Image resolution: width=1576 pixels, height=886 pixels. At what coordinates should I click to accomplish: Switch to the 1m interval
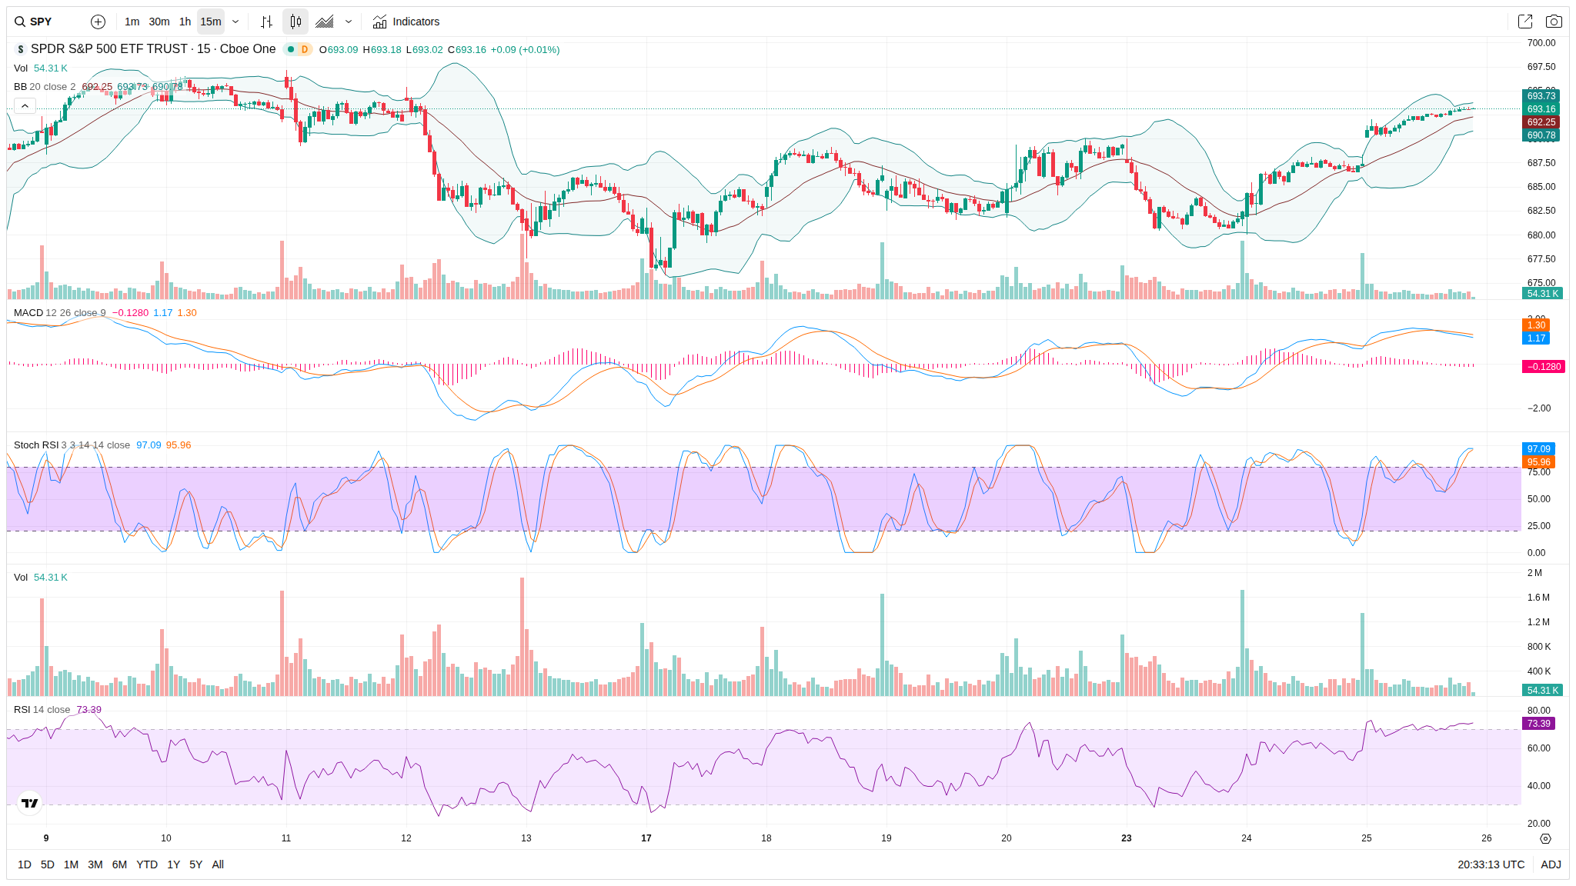pyautogui.click(x=132, y=22)
